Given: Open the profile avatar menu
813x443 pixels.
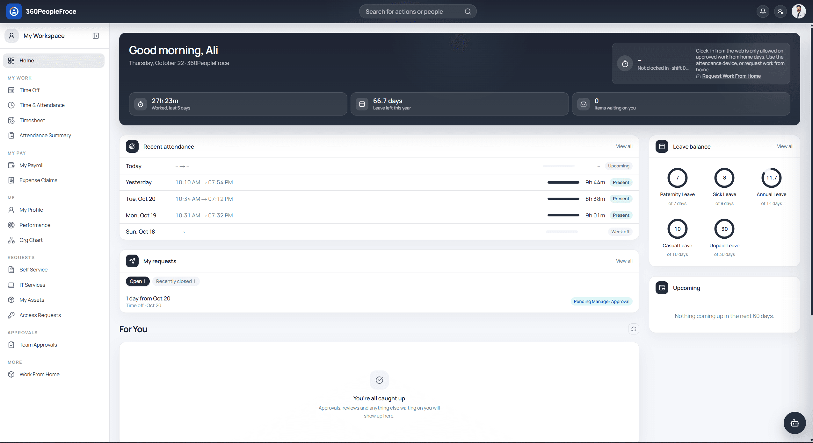Looking at the screenshot, I should (799, 11).
